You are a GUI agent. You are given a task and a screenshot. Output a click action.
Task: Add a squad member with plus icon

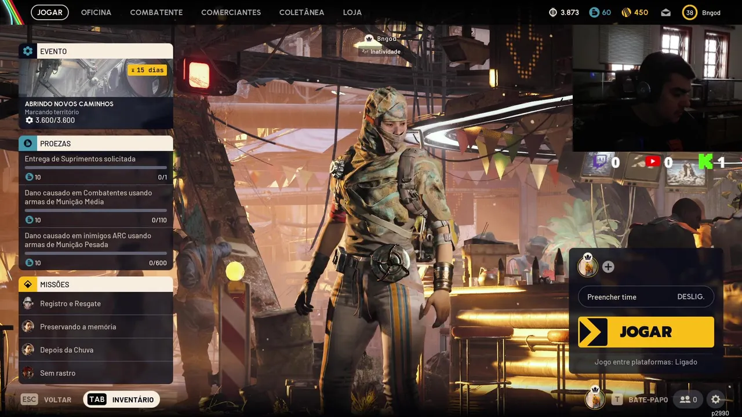tap(608, 267)
